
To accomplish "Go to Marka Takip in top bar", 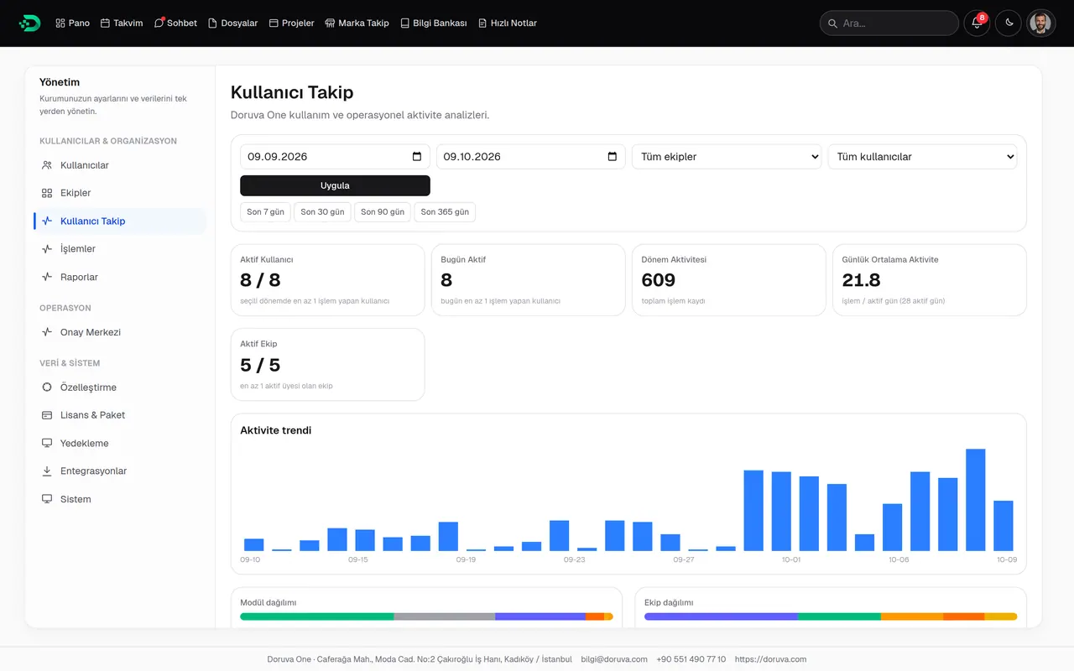I will click(x=357, y=23).
